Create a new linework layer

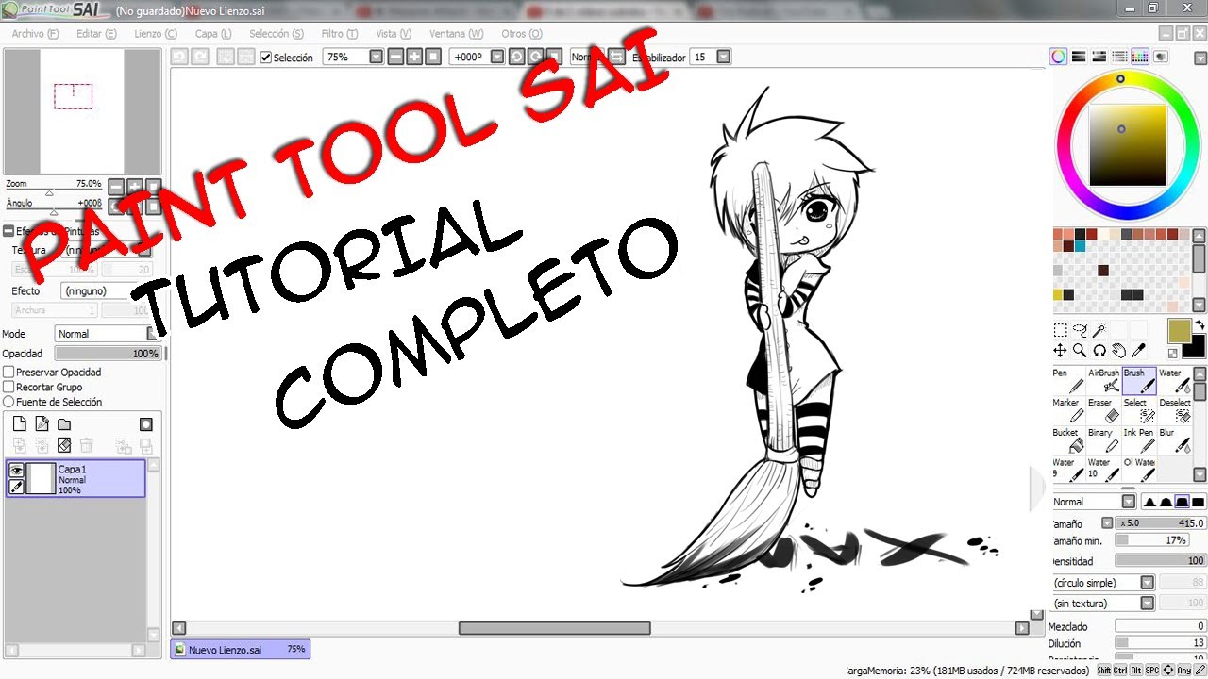42,424
